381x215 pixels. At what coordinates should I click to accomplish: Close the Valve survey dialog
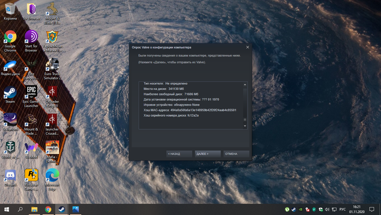[x=247, y=47]
